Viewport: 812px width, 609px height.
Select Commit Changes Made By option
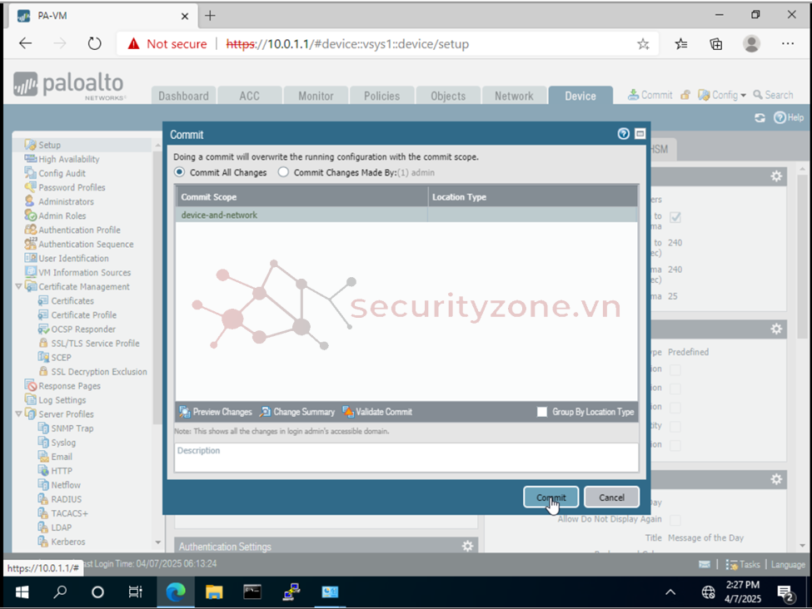tap(283, 172)
